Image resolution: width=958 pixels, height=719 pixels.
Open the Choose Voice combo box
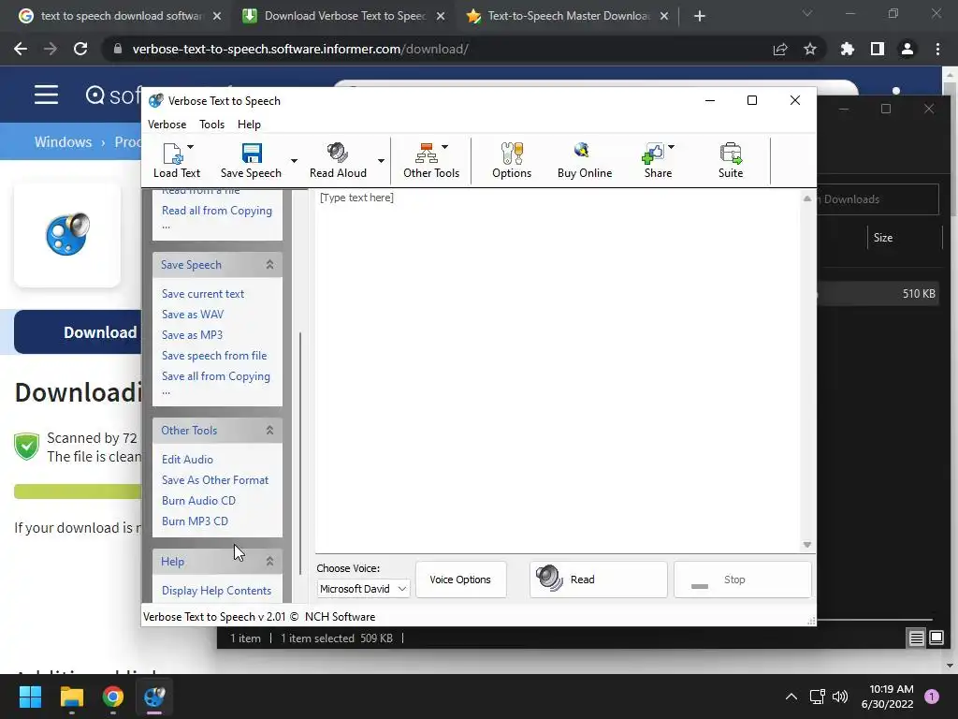pyautogui.click(x=363, y=588)
